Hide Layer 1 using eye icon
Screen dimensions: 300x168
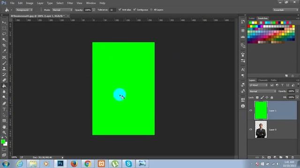click(x=251, y=110)
